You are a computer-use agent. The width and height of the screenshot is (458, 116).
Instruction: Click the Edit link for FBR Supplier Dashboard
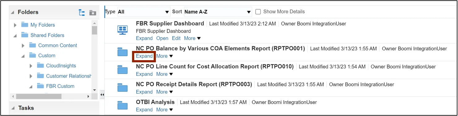point(176,38)
